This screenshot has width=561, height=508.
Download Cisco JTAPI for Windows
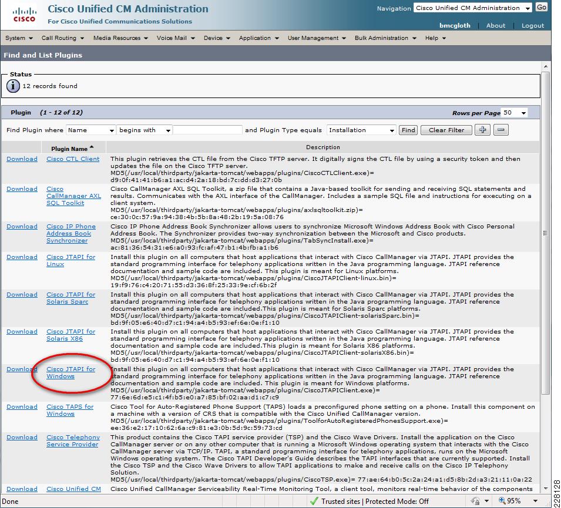coord(22,369)
